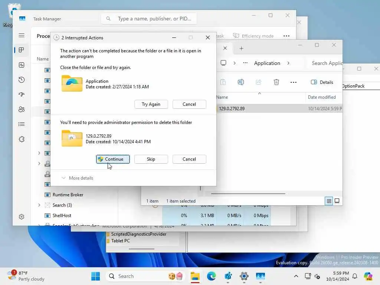Click taskbar Search box

[145, 276]
